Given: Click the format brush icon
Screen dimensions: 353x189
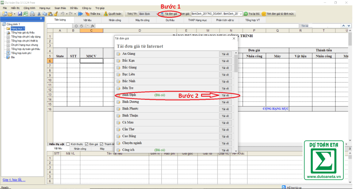Looking at the screenshot, I should click(56, 14).
